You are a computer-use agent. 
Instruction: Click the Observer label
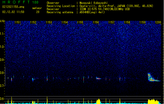coord(53,3)
